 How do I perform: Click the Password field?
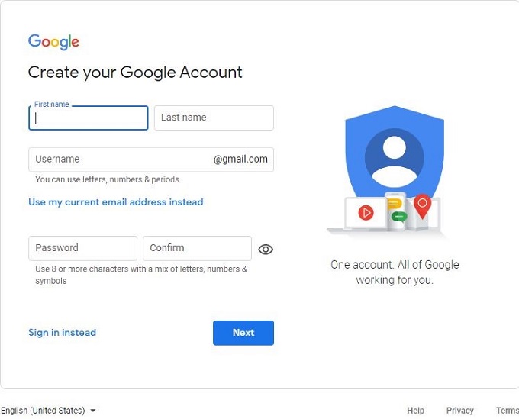pos(82,248)
